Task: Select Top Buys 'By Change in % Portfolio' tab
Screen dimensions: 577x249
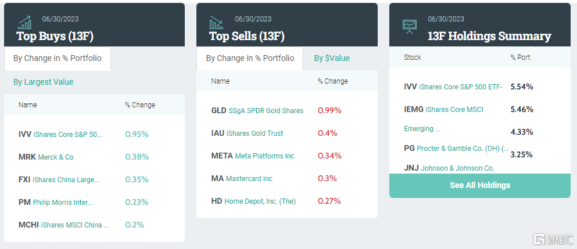Action: [58, 59]
